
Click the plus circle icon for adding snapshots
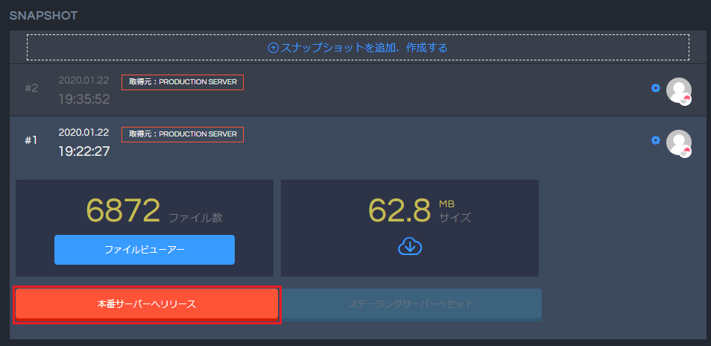(x=273, y=48)
